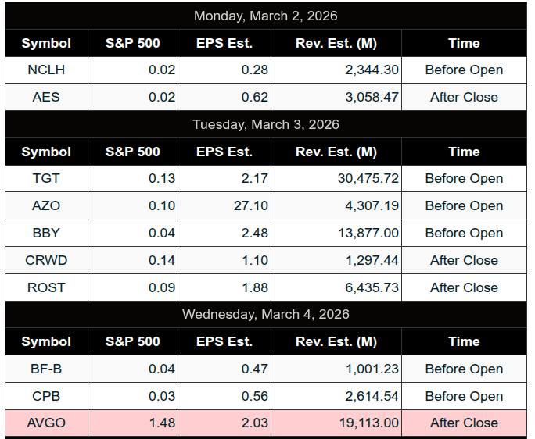Open the BF-B symbol entry

(x=46, y=369)
